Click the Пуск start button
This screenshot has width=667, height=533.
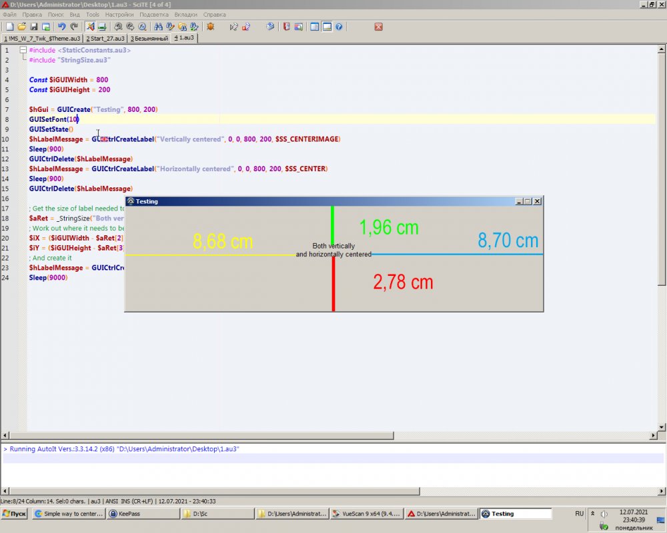pyautogui.click(x=14, y=514)
